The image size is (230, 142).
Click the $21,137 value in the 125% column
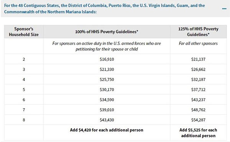click(x=198, y=59)
